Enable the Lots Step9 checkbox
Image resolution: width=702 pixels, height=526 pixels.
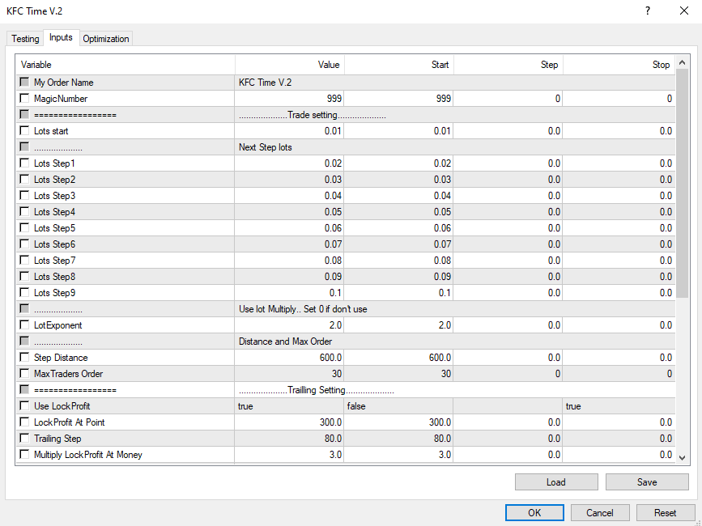24,292
